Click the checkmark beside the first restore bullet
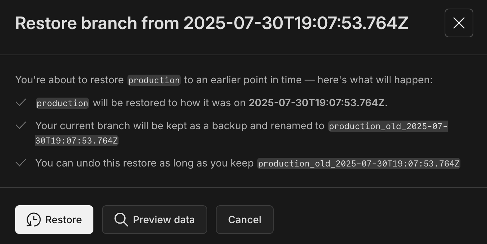This screenshot has height=244, width=487. click(x=21, y=103)
